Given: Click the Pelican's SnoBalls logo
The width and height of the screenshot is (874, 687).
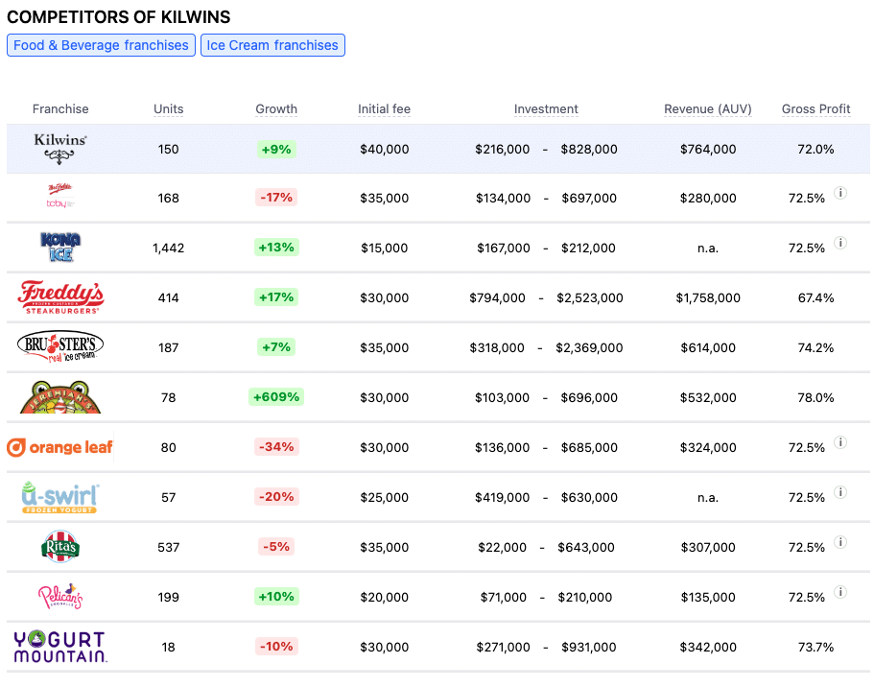Looking at the screenshot, I should point(60,597).
